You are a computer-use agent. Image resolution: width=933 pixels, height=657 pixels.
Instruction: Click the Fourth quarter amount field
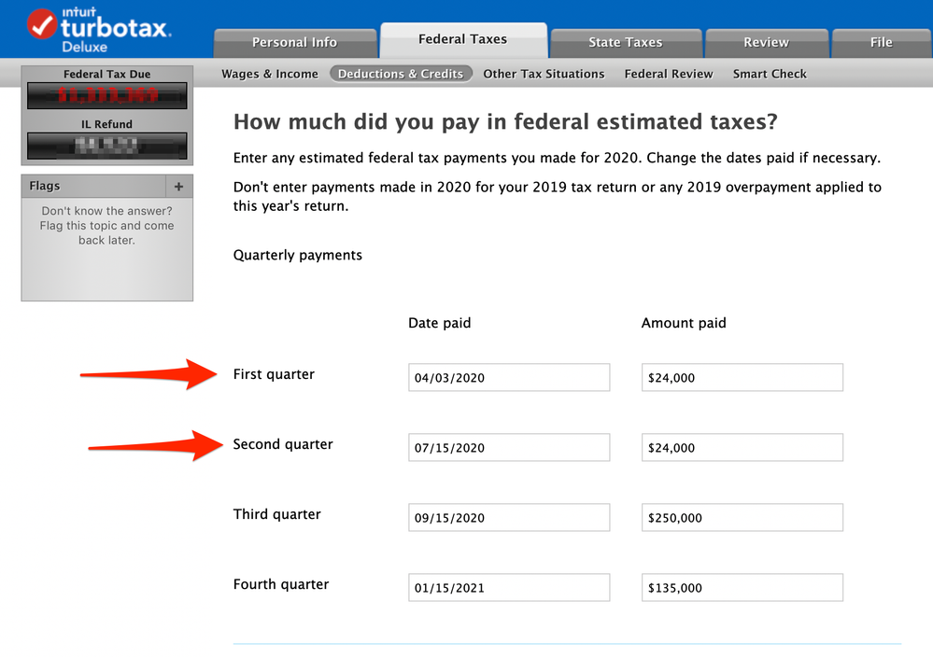tap(741, 587)
